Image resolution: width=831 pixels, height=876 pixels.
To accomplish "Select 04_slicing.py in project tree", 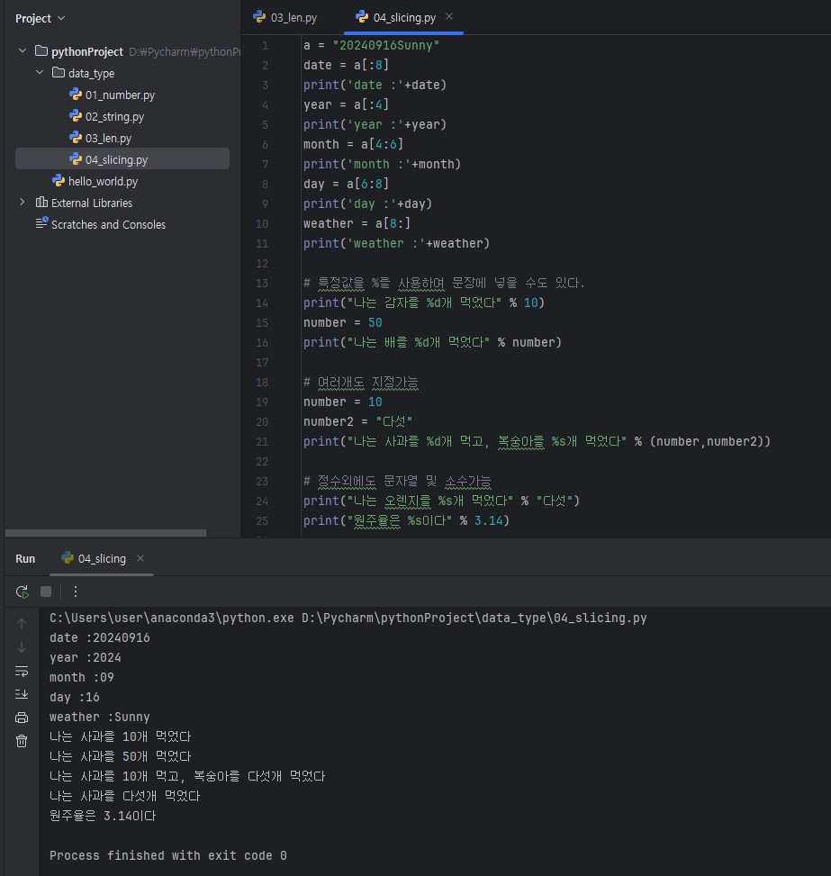I will pyautogui.click(x=122, y=159).
